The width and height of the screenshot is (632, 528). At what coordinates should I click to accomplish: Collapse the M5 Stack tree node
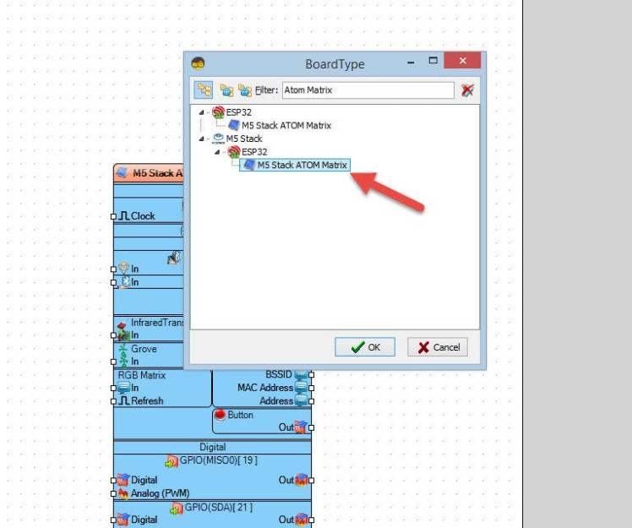201,139
